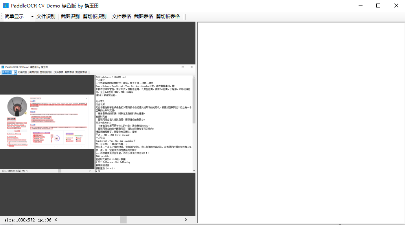The image size is (405, 225).
Task: Select 剪切板识别 in the main toolbar
Action: click(x=94, y=17)
